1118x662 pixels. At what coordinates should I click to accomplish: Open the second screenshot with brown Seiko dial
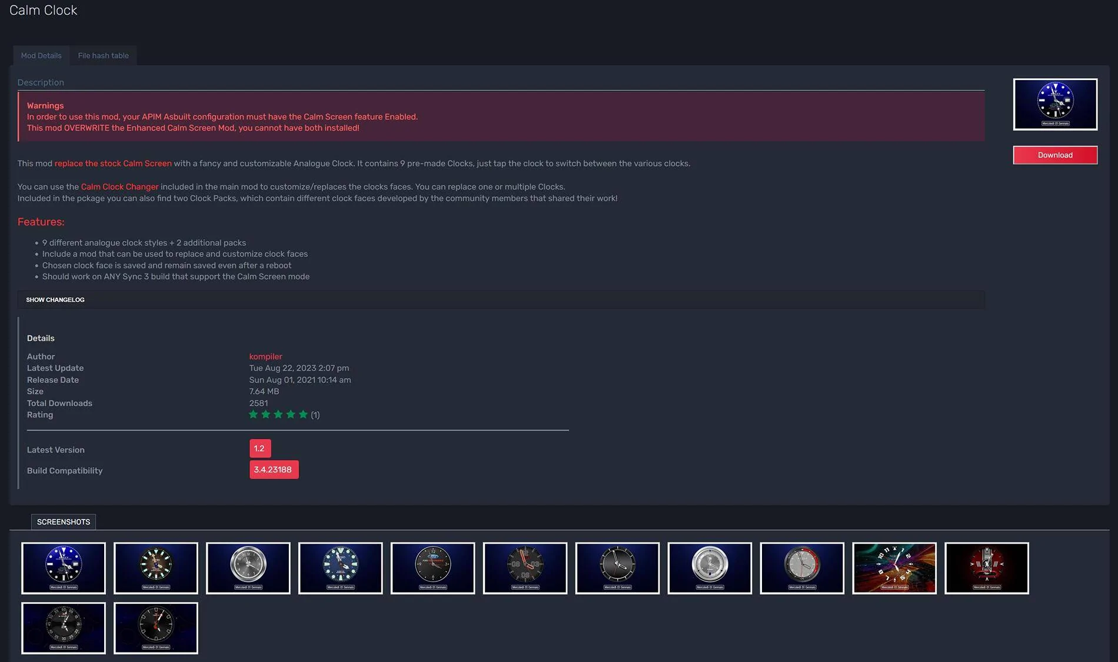156,568
